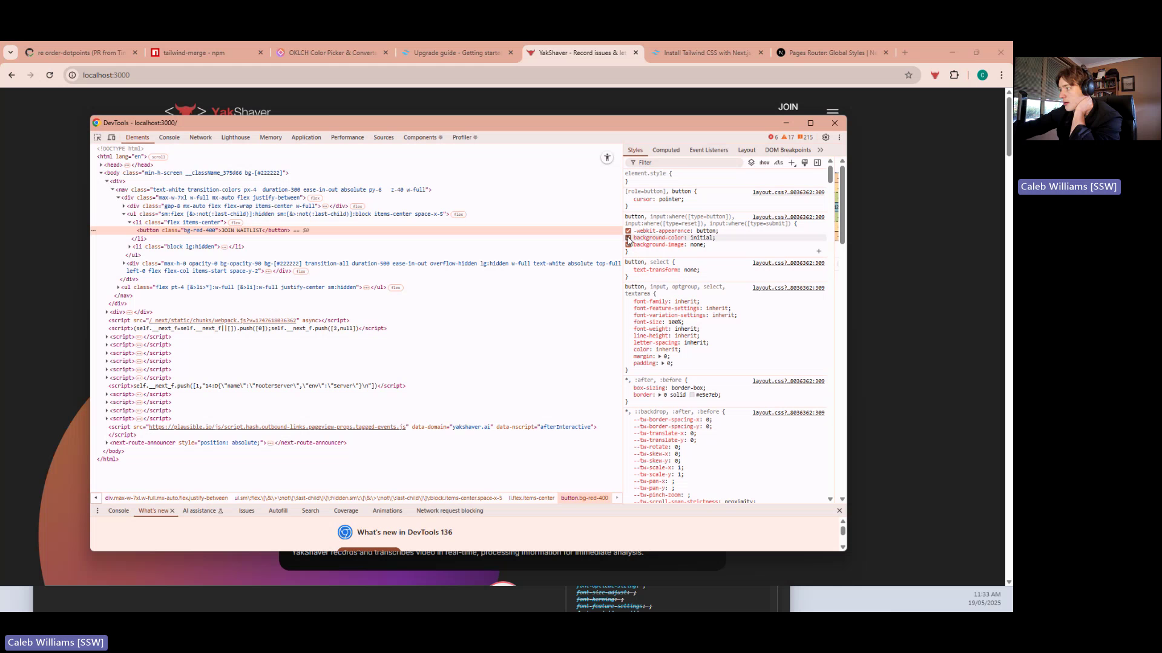Screen dimensions: 1162x653
Task: Open the Chrome three-dot menu
Action: click(x=1002, y=75)
